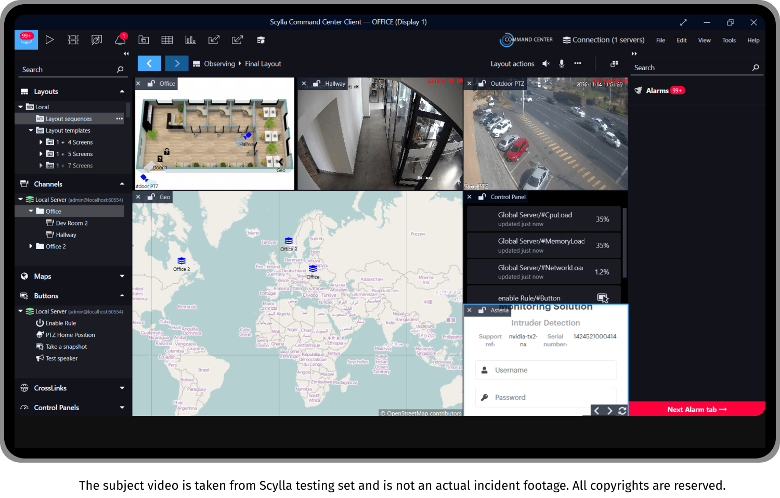Go to the Next Alarm tab
780x498 pixels.
coord(697,409)
